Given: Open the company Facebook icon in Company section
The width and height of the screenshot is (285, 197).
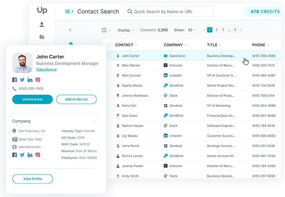Looking at the screenshot, I should click(x=15, y=155).
